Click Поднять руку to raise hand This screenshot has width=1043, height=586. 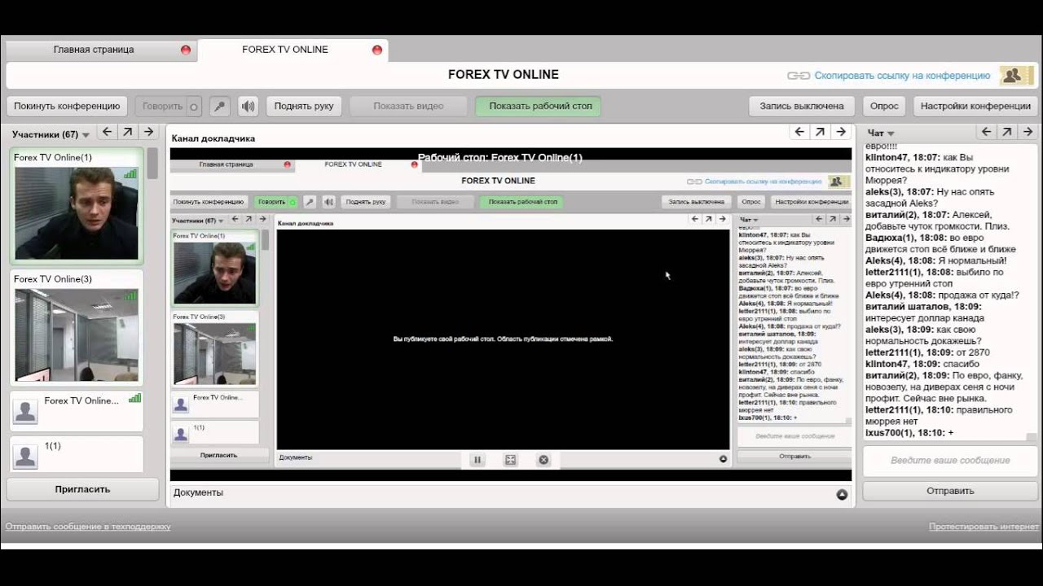pyautogui.click(x=304, y=106)
